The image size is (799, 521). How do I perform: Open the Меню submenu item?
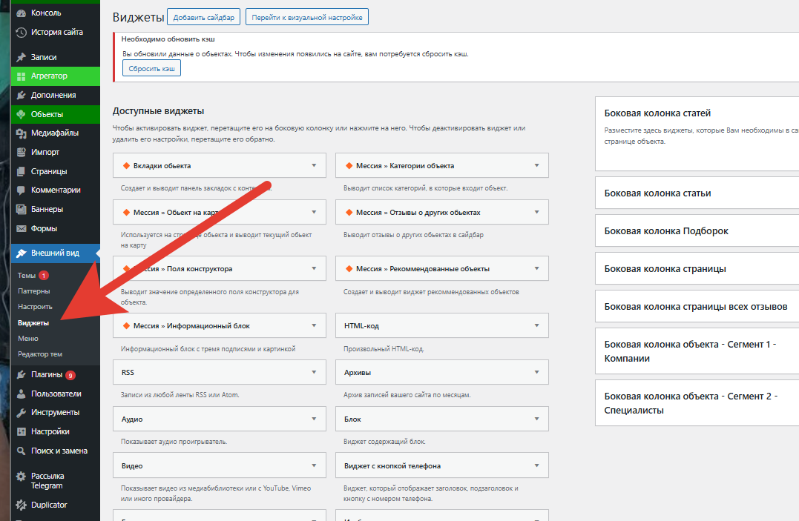(28, 339)
